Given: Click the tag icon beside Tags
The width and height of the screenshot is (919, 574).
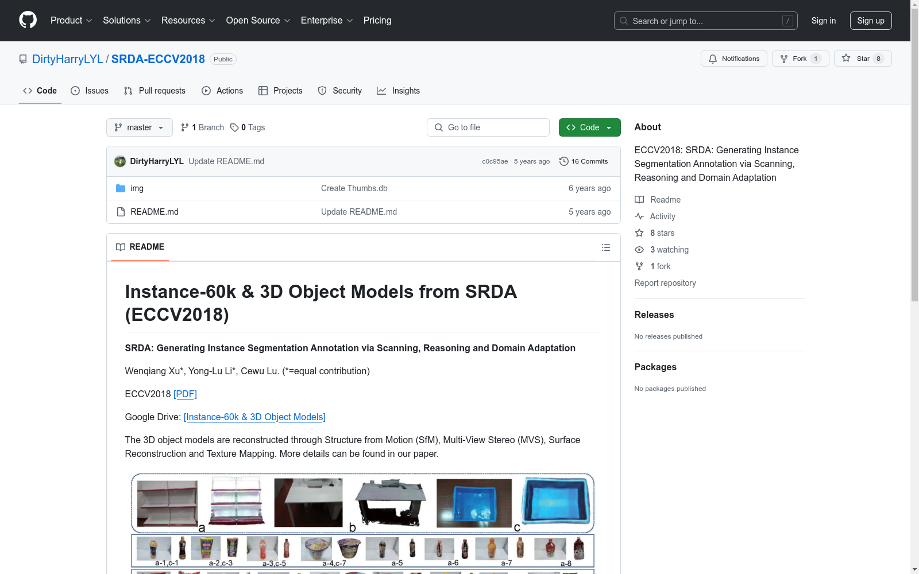Looking at the screenshot, I should pos(234,127).
